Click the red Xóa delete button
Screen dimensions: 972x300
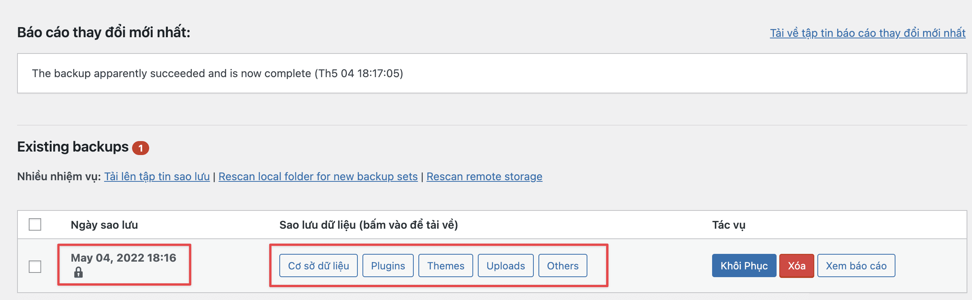tap(796, 266)
